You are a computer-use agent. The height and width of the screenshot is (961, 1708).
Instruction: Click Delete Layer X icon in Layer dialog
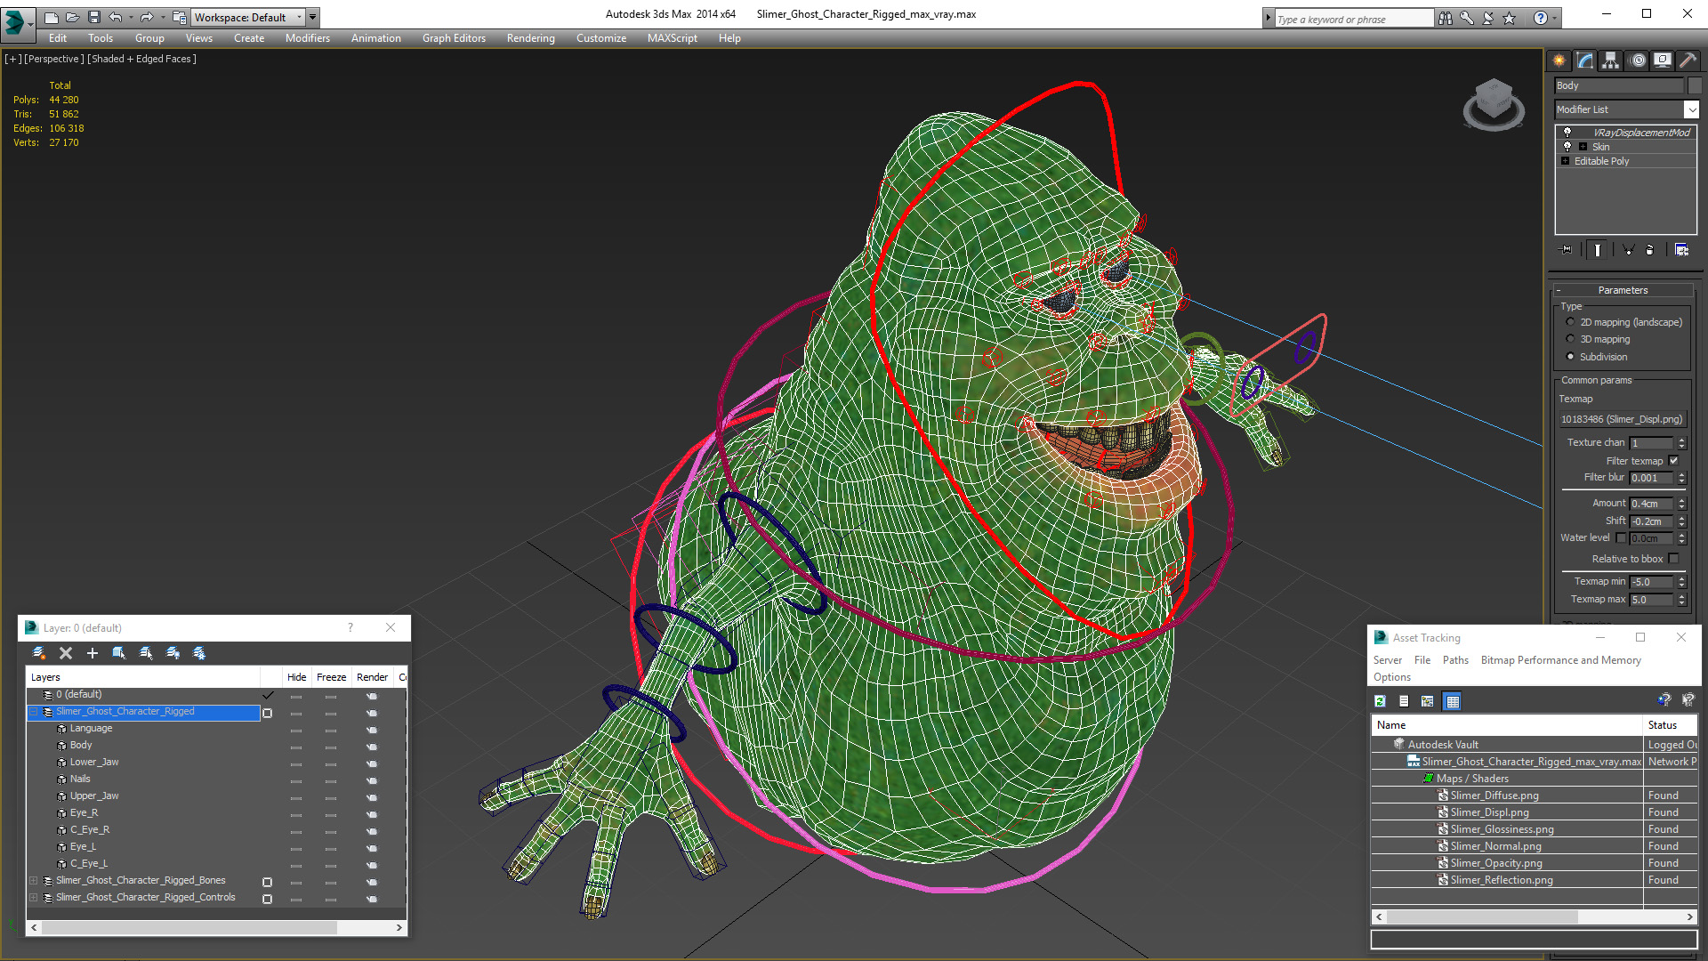click(x=66, y=653)
